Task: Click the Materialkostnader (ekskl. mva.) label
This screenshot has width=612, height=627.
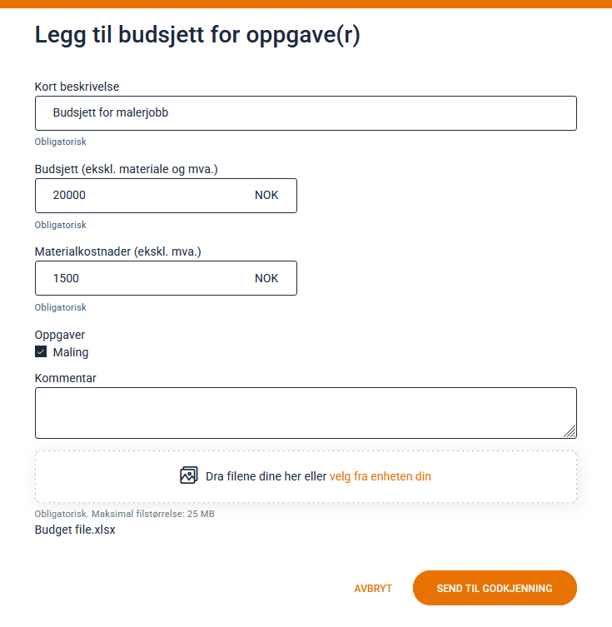Action: [x=118, y=251]
